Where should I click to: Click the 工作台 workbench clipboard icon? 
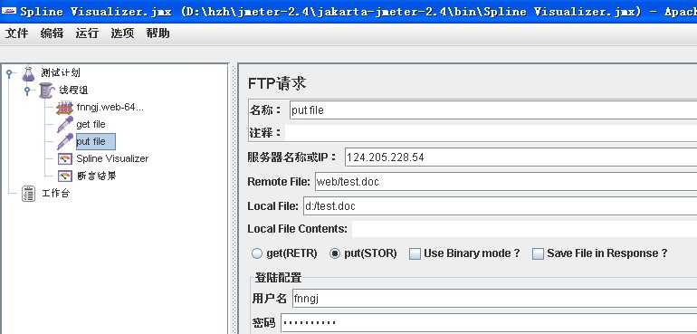pyautogui.click(x=28, y=194)
